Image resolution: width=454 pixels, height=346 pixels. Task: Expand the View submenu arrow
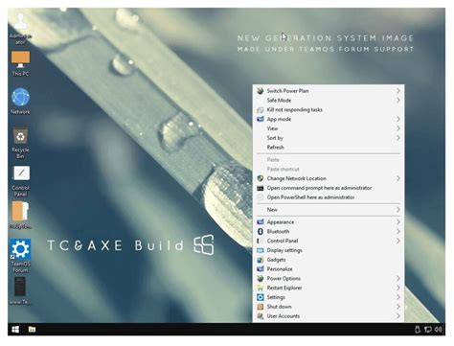(x=398, y=128)
